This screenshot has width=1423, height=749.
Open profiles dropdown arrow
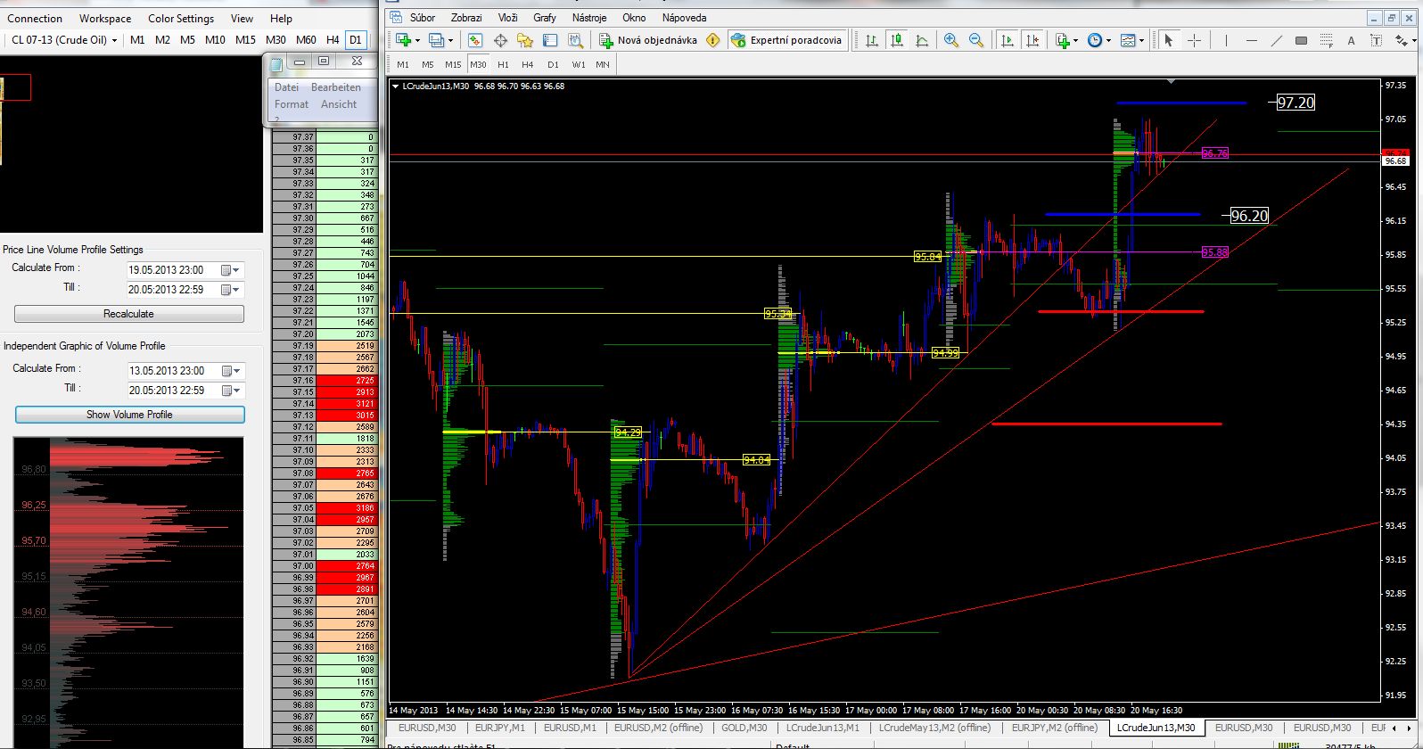click(450, 40)
